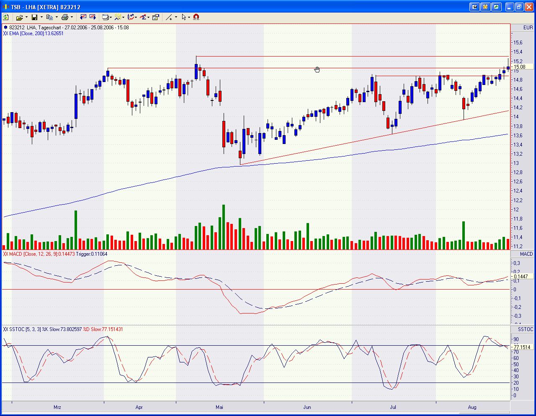
Task: Click the green arrow title bar button
Action: click(496, 7)
